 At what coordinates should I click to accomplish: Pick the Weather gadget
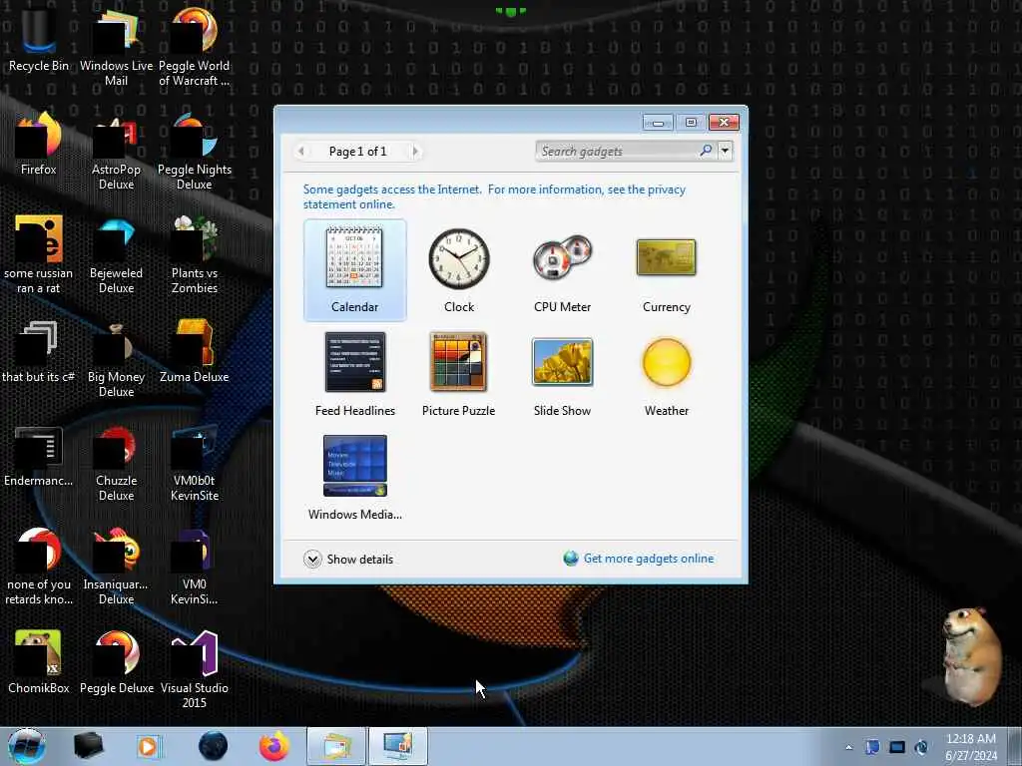coord(666,374)
